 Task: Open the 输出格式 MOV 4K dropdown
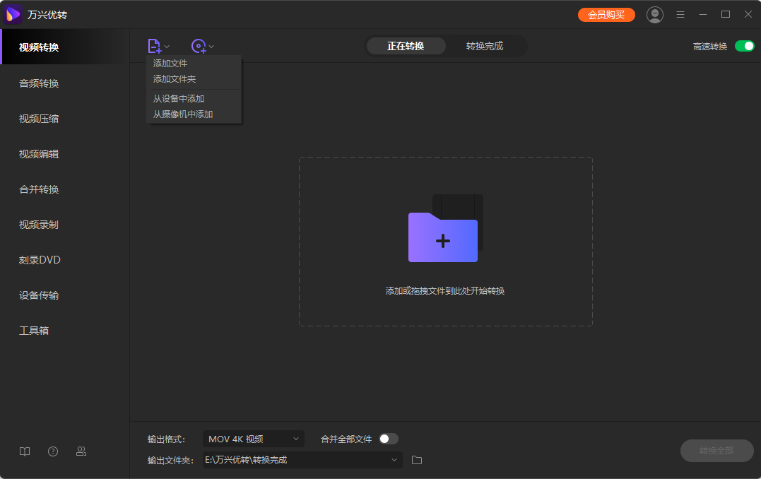pos(252,439)
